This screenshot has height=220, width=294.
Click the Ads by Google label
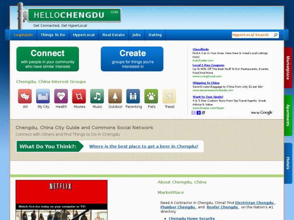[262, 113]
